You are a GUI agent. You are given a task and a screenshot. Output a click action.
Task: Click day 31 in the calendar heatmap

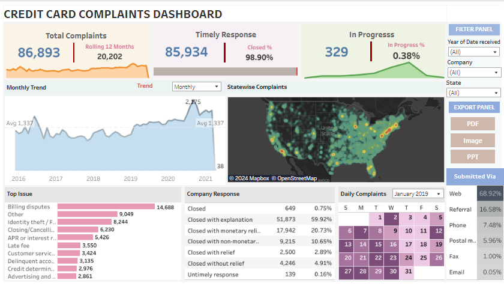click(x=408, y=272)
